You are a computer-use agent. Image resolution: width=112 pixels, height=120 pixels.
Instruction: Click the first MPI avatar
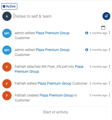(x=7, y=33)
